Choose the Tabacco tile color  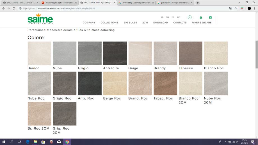pos(190,53)
